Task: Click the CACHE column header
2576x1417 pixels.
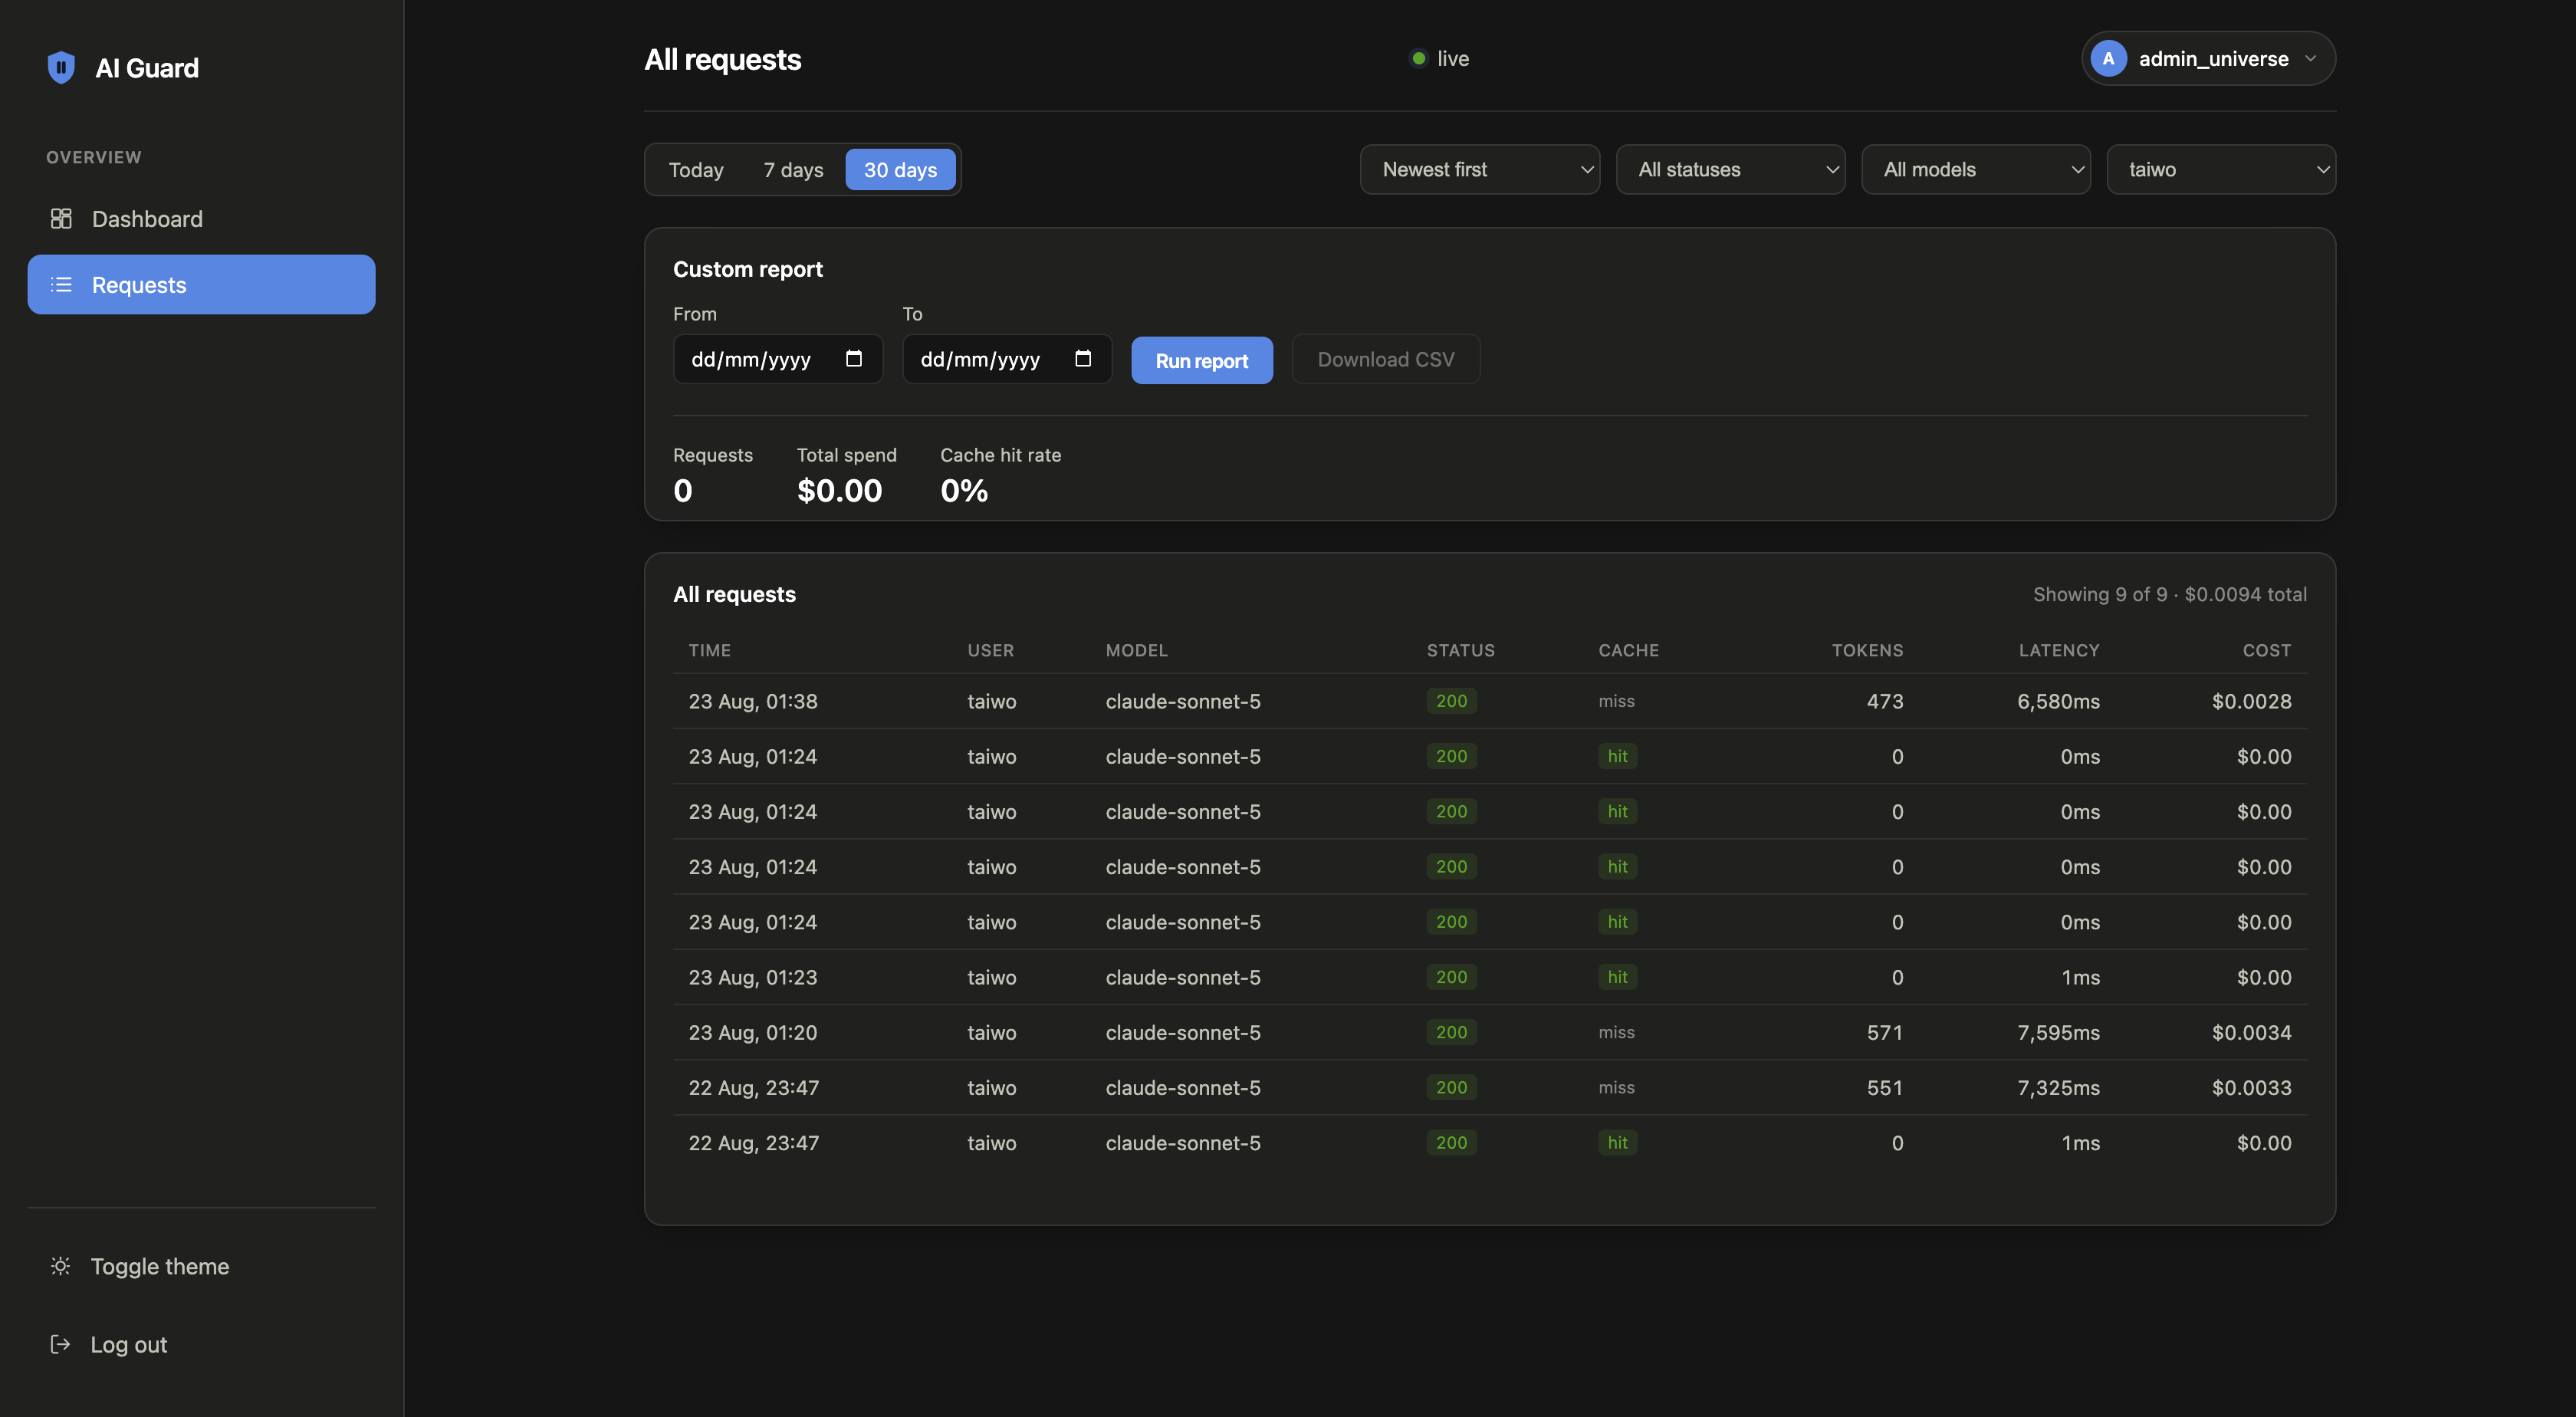Action: click(x=1628, y=650)
